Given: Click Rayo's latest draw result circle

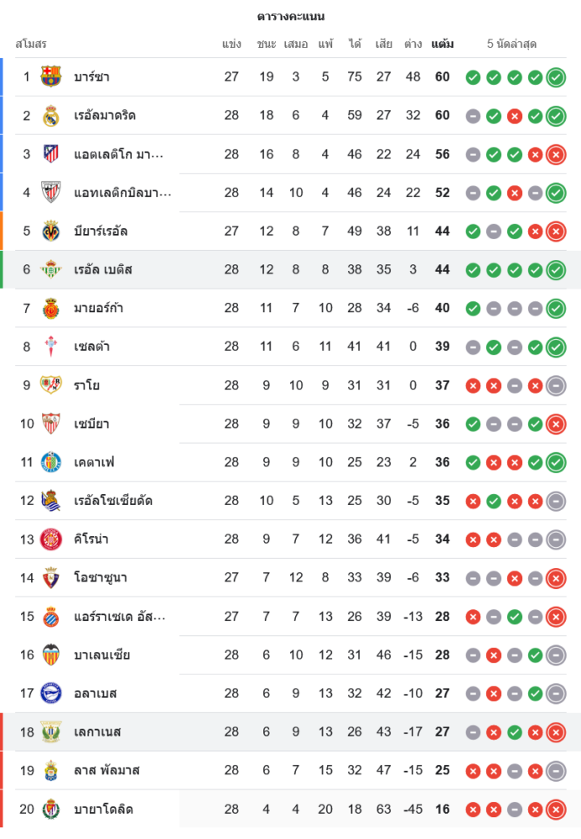Looking at the screenshot, I should pyautogui.click(x=555, y=385).
